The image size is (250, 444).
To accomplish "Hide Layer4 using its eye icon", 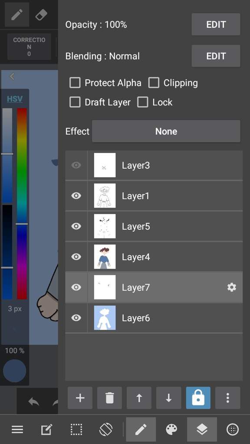I will click(76, 257).
